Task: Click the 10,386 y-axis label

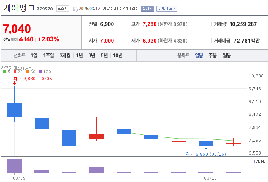Action: [256, 76]
